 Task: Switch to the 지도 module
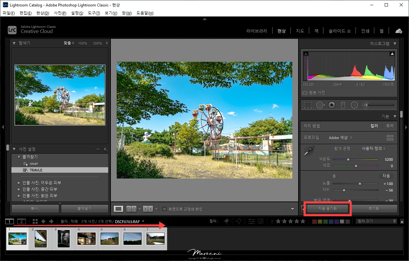point(300,31)
